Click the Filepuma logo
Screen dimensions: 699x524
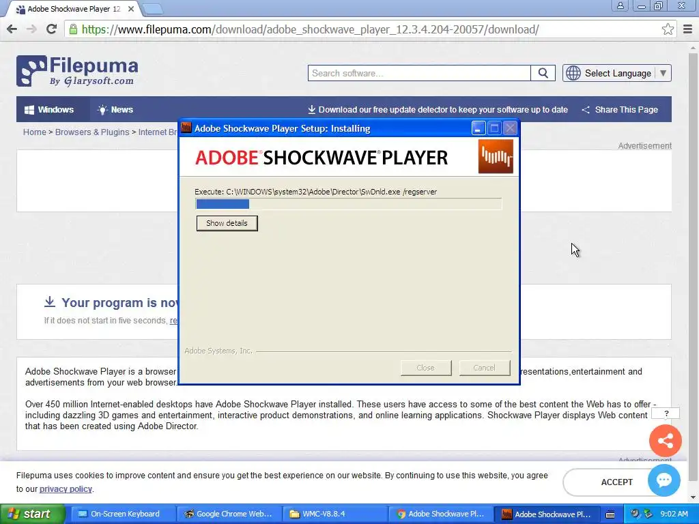pos(77,70)
